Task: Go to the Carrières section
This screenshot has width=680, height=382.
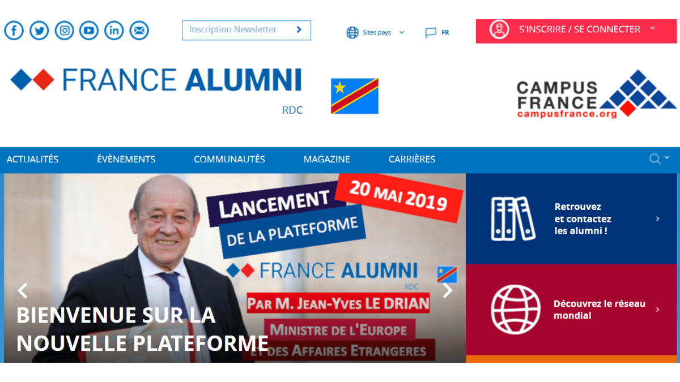Action: tap(412, 160)
